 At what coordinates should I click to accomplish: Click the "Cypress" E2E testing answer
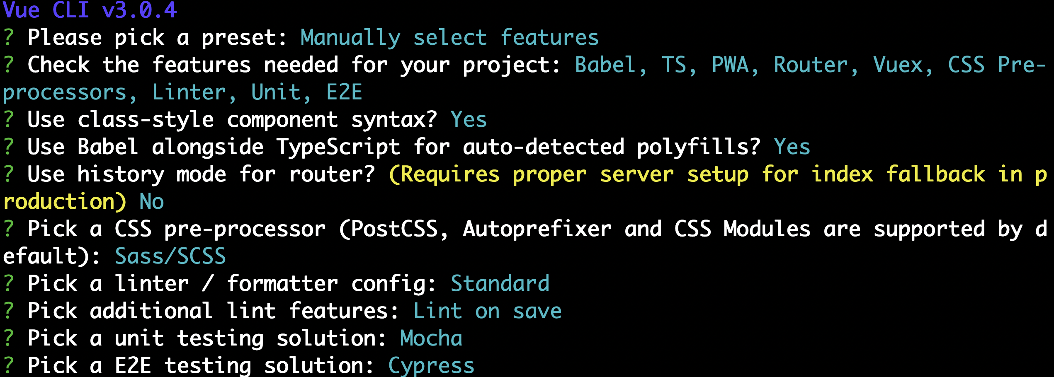click(431, 366)
